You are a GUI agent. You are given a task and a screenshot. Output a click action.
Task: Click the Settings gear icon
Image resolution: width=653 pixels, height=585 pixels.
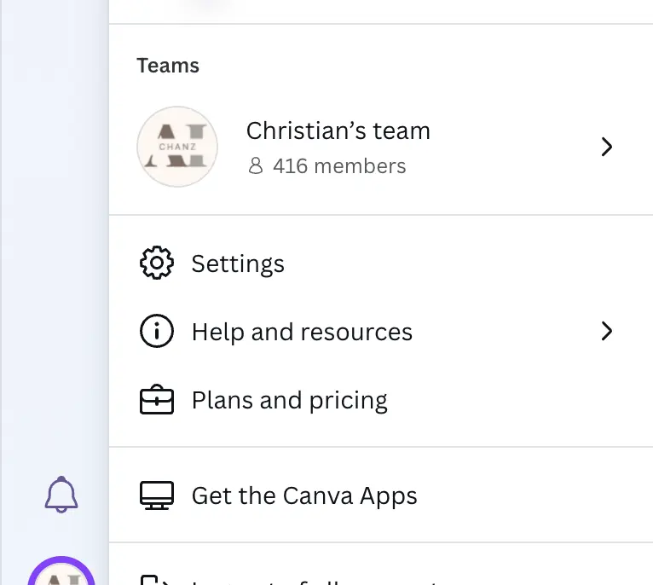click(157, 263)
